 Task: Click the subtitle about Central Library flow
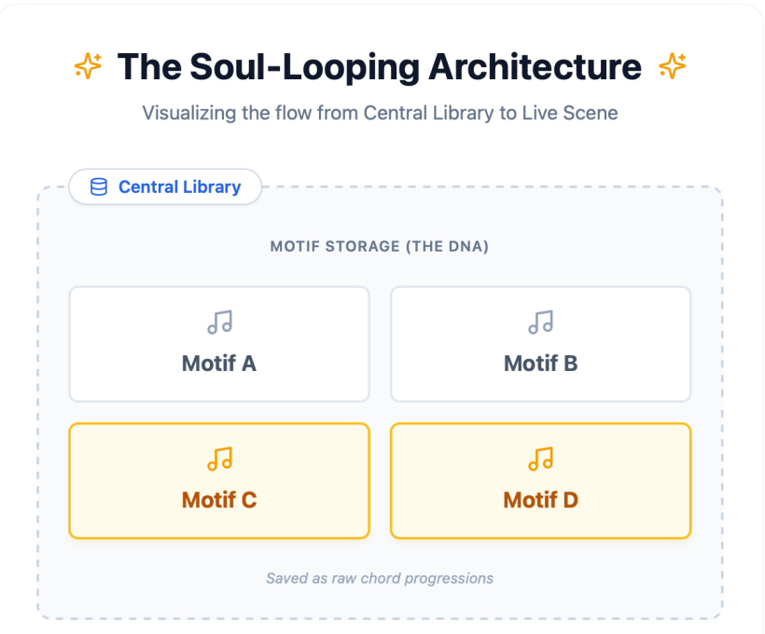point(380,113)
